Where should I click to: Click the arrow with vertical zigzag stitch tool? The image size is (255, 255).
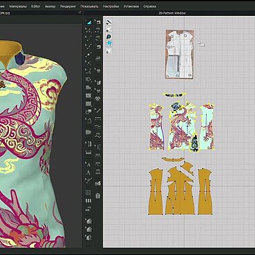[98, 147]
